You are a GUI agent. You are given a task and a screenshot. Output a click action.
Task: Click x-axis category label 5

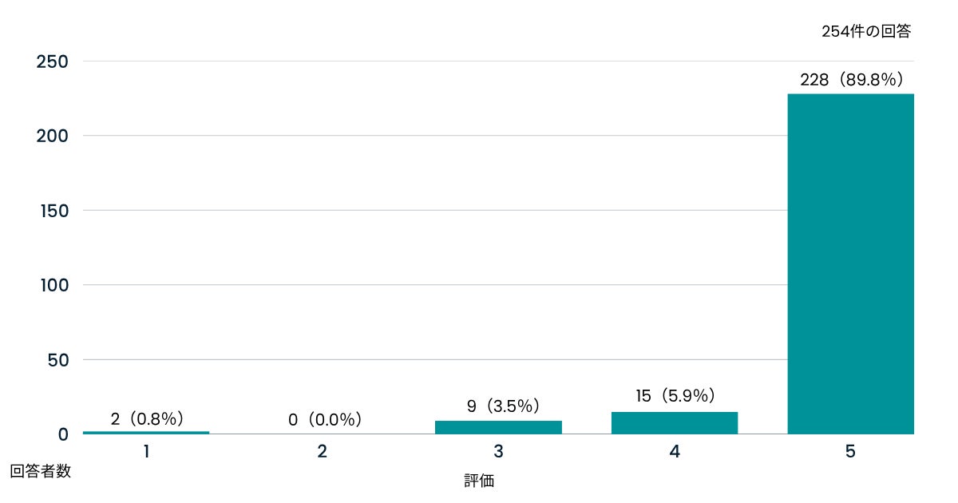(850, 451)
